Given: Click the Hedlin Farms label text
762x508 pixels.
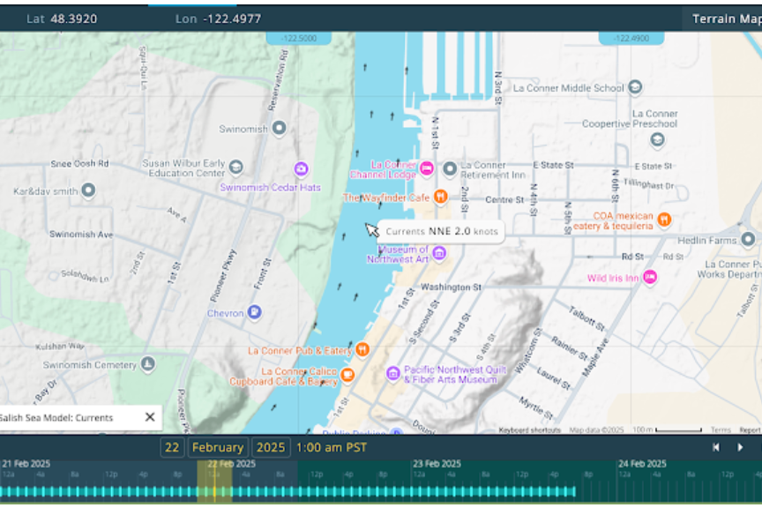Looking at the screenshot, I should pos(707,241).
